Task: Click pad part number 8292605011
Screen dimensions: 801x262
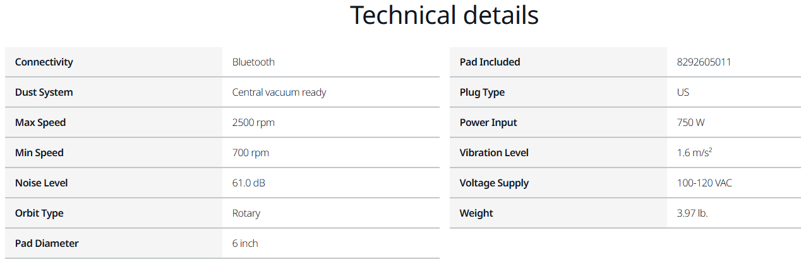Action: [x=704, y=62]
